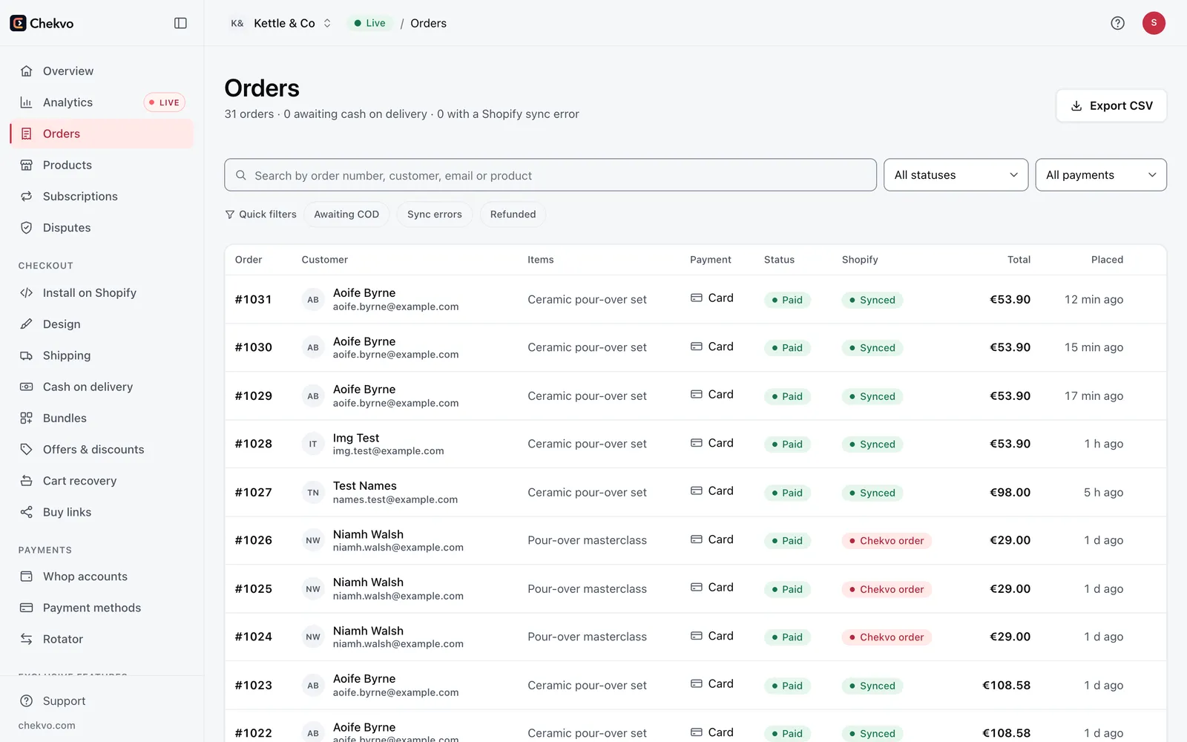
Task: Toggle the Awaiting COD quick filter
Action: click(346, 214)
